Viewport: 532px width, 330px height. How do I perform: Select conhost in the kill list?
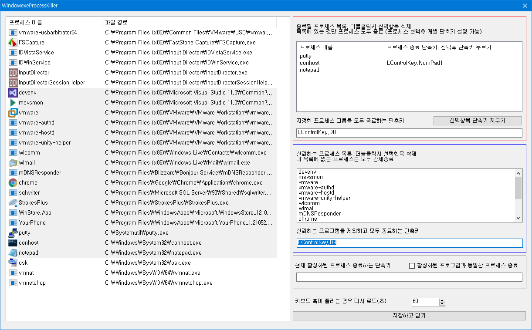pyautogui.click(x=310, y=63)
